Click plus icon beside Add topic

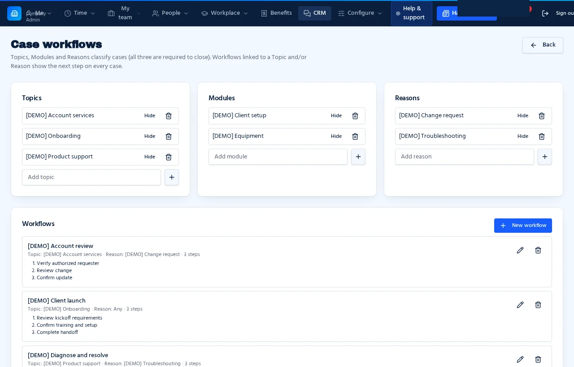coord(172,177)
